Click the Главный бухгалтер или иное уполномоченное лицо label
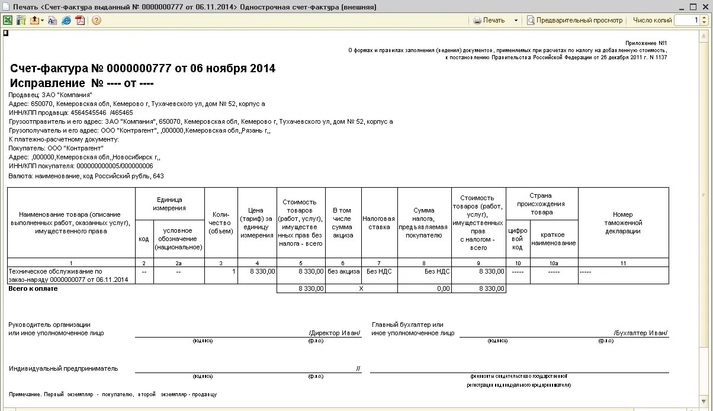The width and height of the screenshot is (713, 411). (413, 329)
